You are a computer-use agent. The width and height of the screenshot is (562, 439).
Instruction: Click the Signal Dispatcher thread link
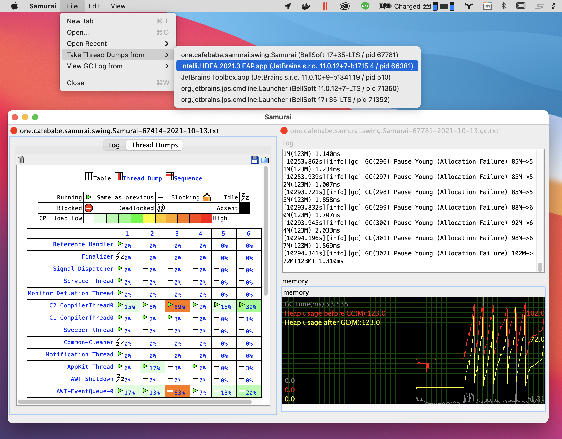(x=83, y=269)
